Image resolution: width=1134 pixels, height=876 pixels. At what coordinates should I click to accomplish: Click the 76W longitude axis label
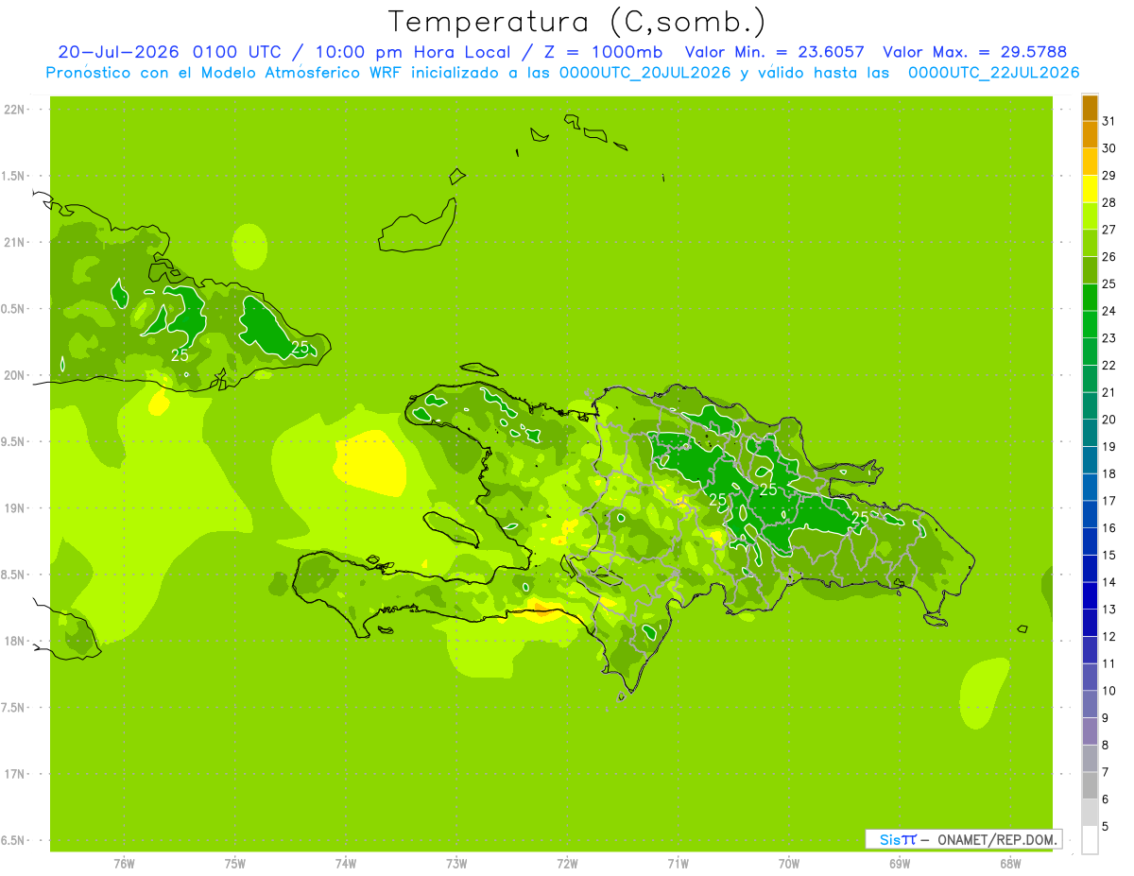coord(124,864)
